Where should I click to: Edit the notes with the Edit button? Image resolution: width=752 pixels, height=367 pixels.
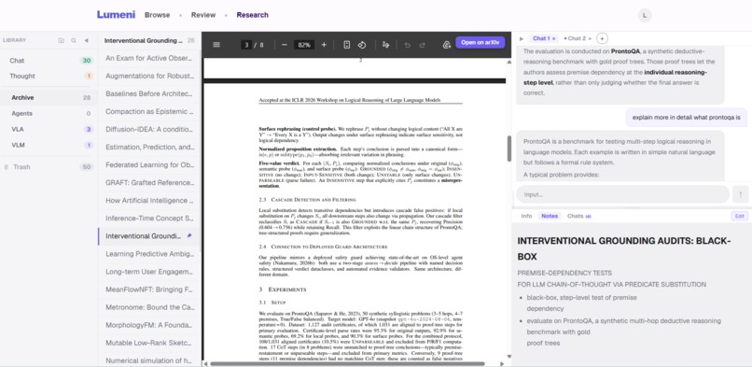point(739,217)
